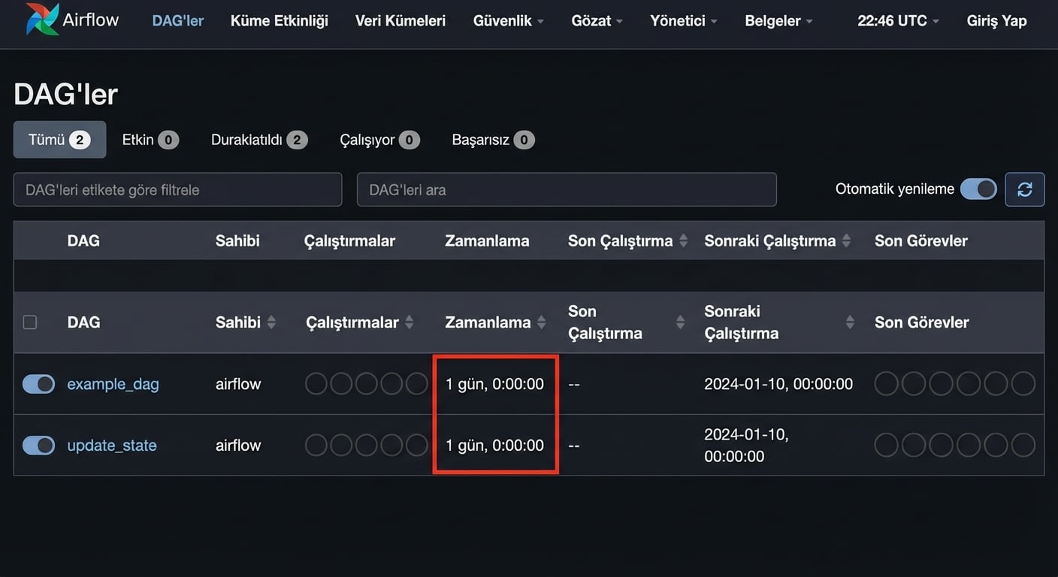
Task: Click the sort arrows on Son Çalıştırma column
Action: tap(681, 322)
